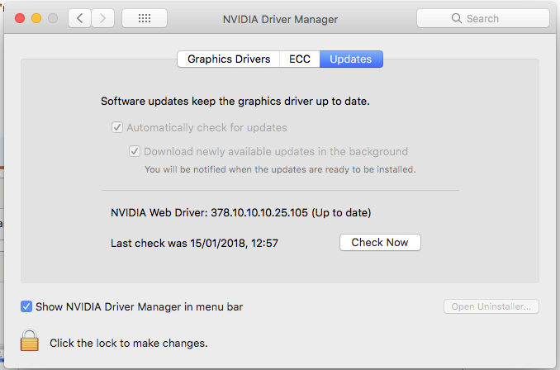Toggle Automatically check for updates checkbox
Screen dimensions: 560x370
[117, 127]
